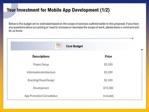Screen dimensions: 149x112
Task: Click the 'Core Budget' heading
Action: pos(74,46)
